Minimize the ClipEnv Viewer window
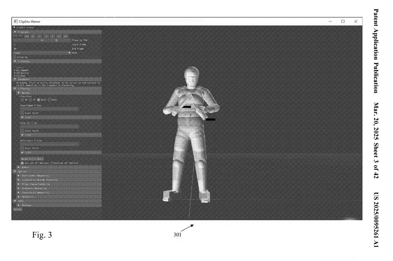This screenshot has height=261, width=393. [x=330, y=21]
